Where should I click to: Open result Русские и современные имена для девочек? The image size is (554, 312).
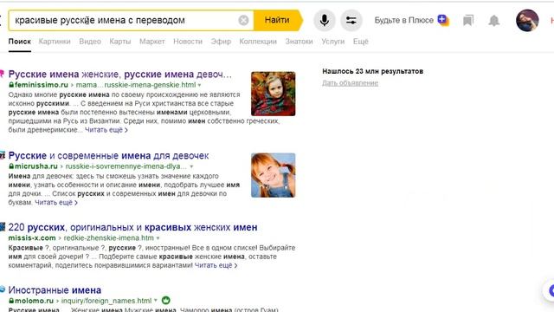(108, 156)
